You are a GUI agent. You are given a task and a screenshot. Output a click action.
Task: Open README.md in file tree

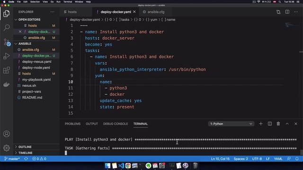(32, 98)
